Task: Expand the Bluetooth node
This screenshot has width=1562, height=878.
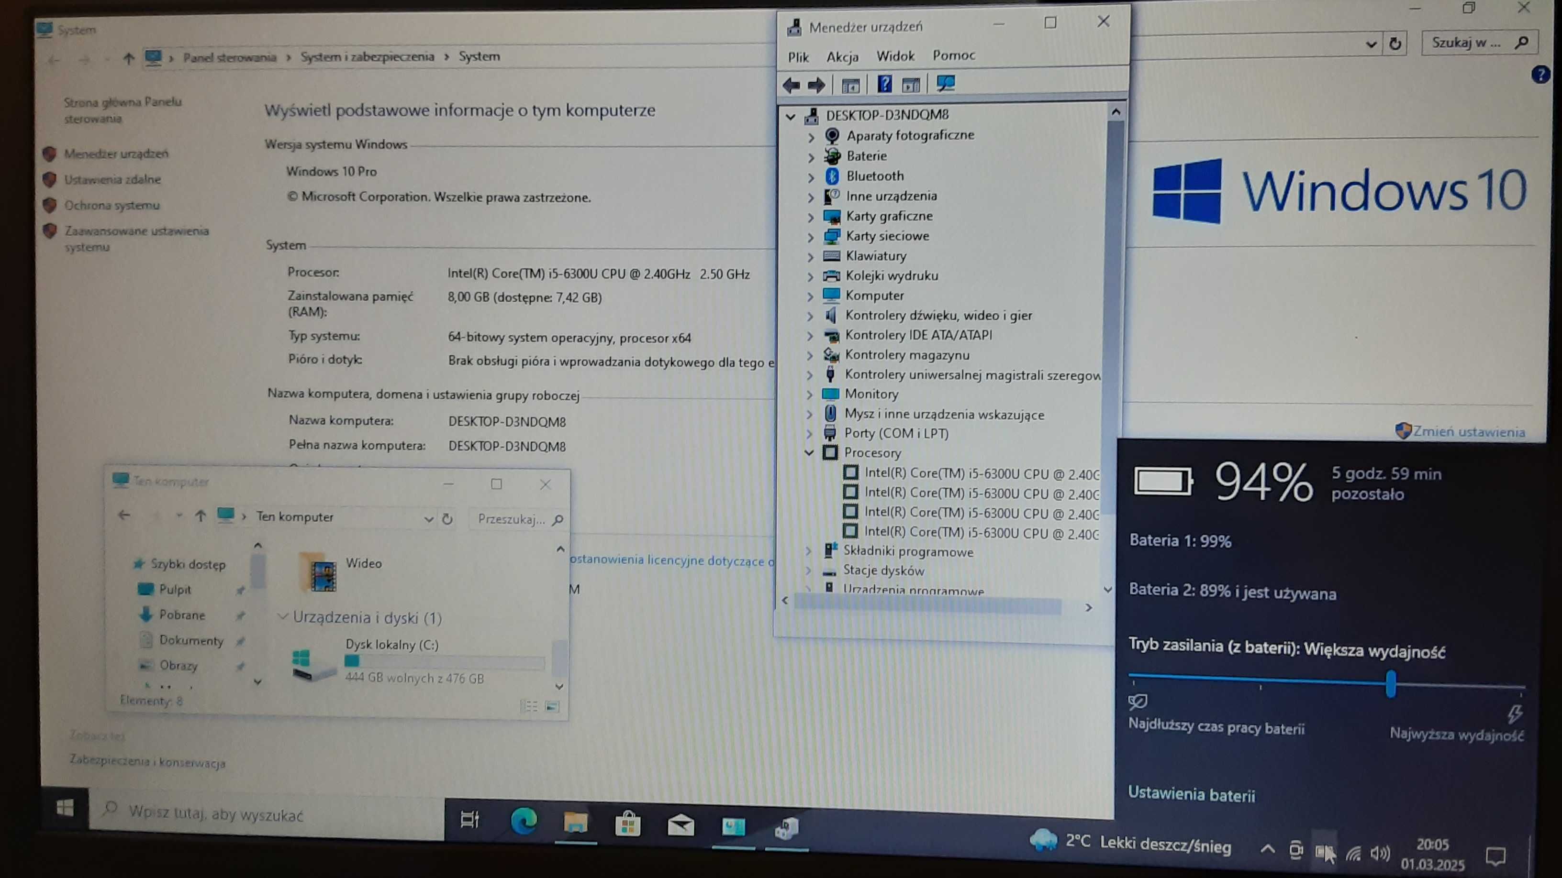Action: 811,177
